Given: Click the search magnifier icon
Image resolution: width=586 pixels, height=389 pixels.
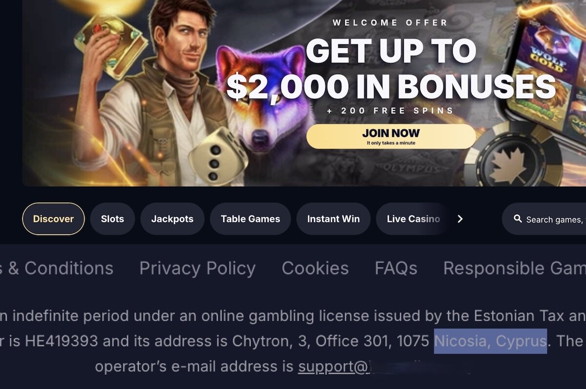Looking at the screenshot, I should [518, 219].
